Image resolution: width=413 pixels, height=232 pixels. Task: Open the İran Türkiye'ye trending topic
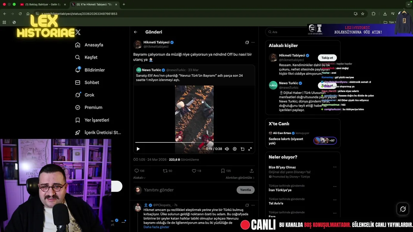pos(280,190)
